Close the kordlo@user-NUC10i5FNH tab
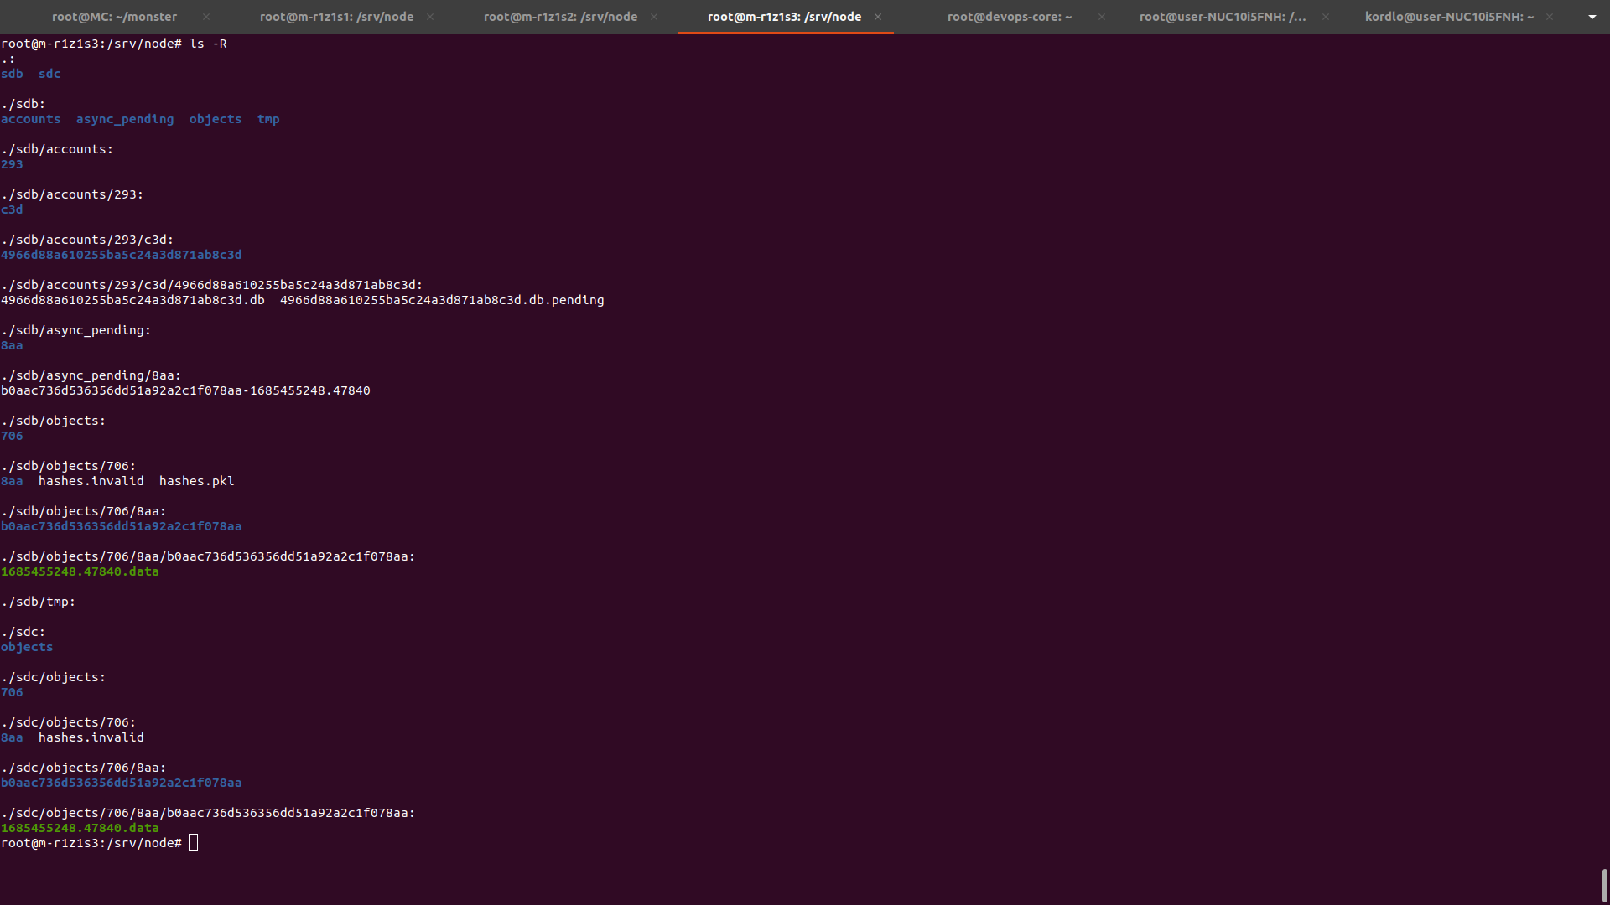The height and width of the screenshot is (905, 1610). (x=1550, y=17)
